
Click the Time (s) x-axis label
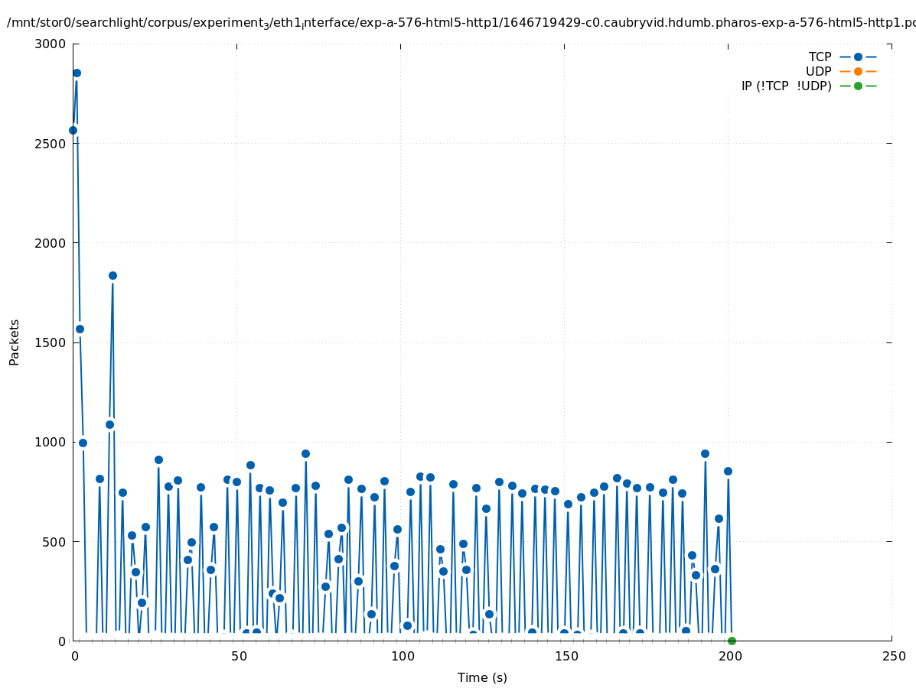coord(482,677)
